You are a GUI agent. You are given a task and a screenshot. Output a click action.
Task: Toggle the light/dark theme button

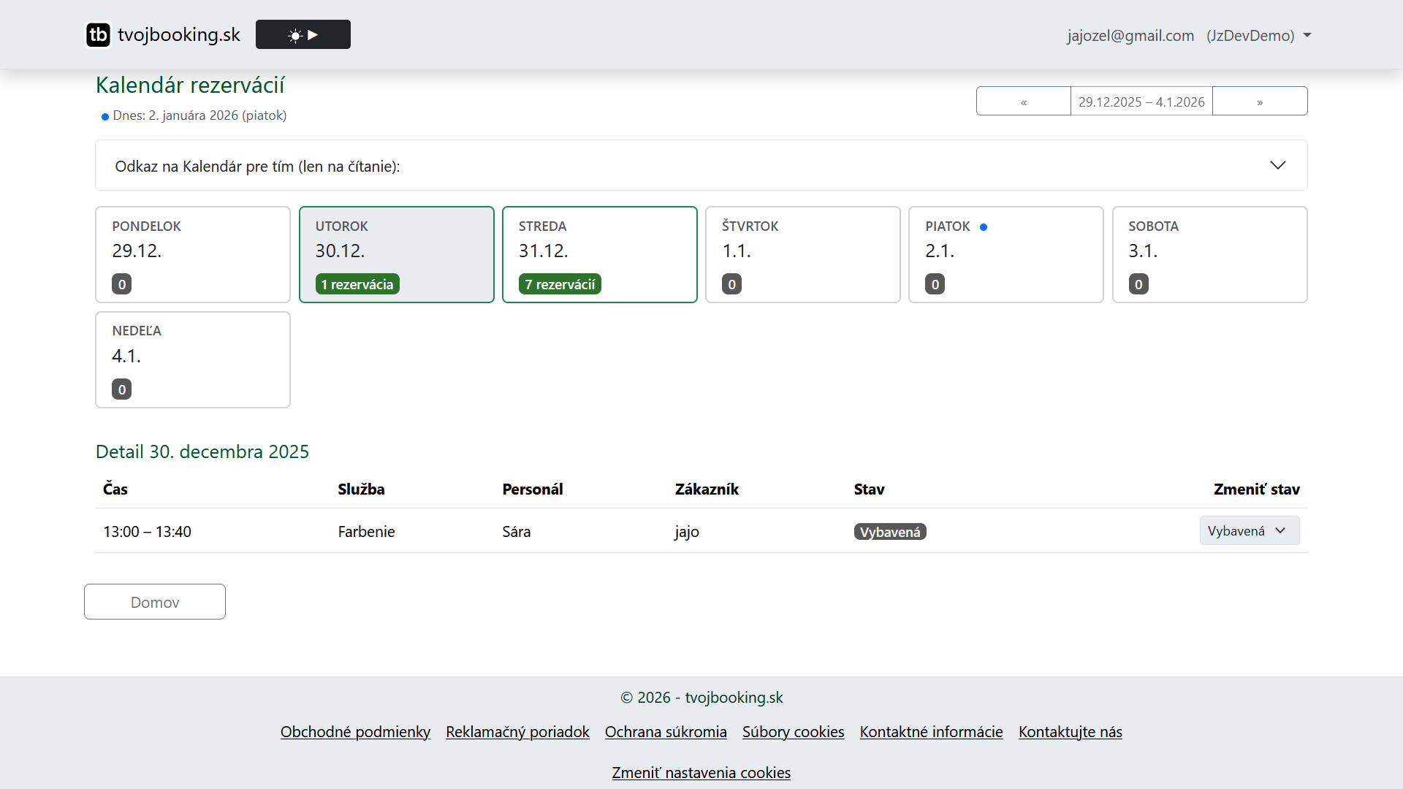click(x=303, y=34)
